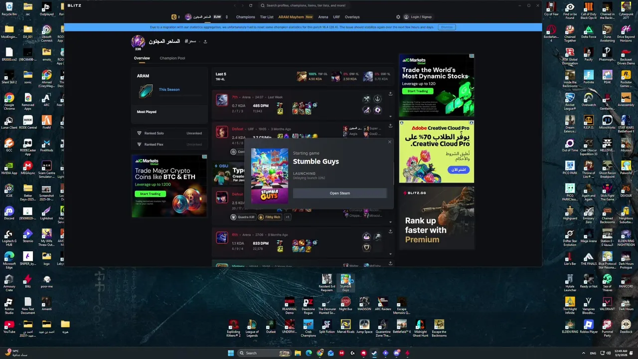The image size is (638, 359).
Task: Open ARC Raiders desktop shortcut
Action: 383,305
